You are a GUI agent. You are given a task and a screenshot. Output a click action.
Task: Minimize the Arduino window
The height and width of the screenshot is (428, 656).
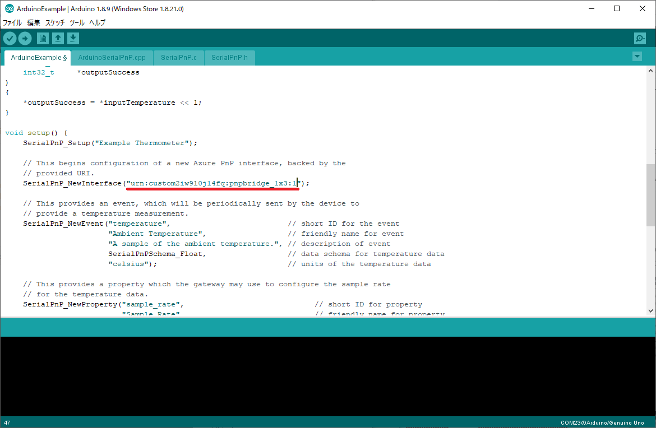(592, 8)
